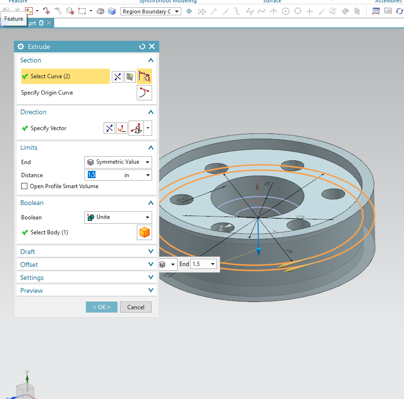Screen dimensions: 404x399
Task: Click Reverse Direction icon beside Specify Vector
Action: 109,128
